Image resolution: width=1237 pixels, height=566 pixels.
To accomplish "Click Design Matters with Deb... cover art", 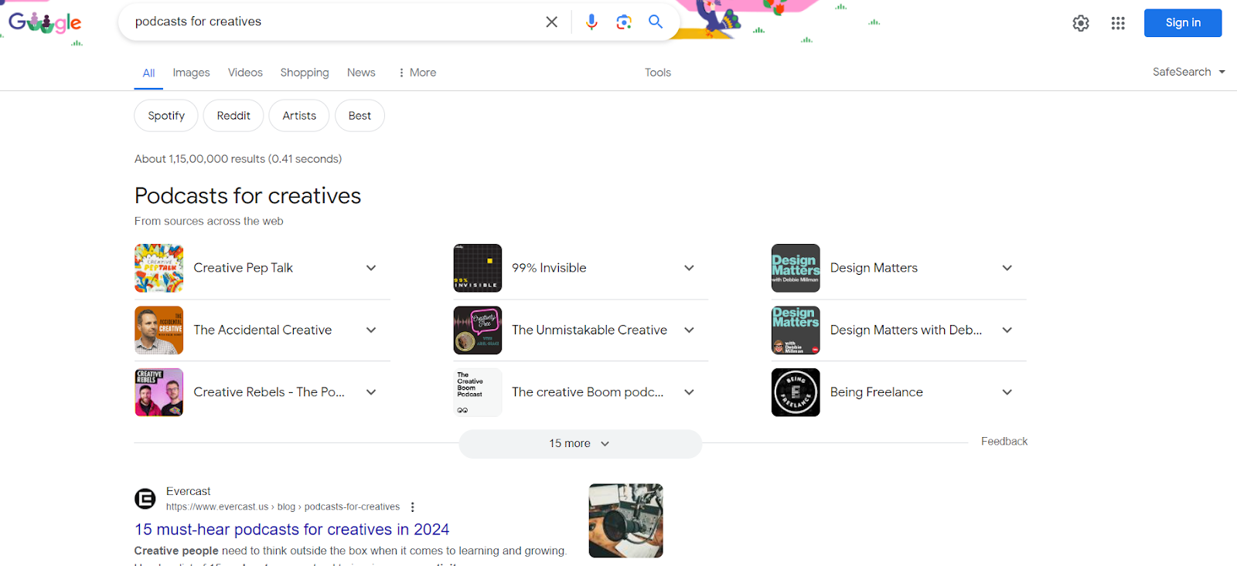I will tap(796, 330).
